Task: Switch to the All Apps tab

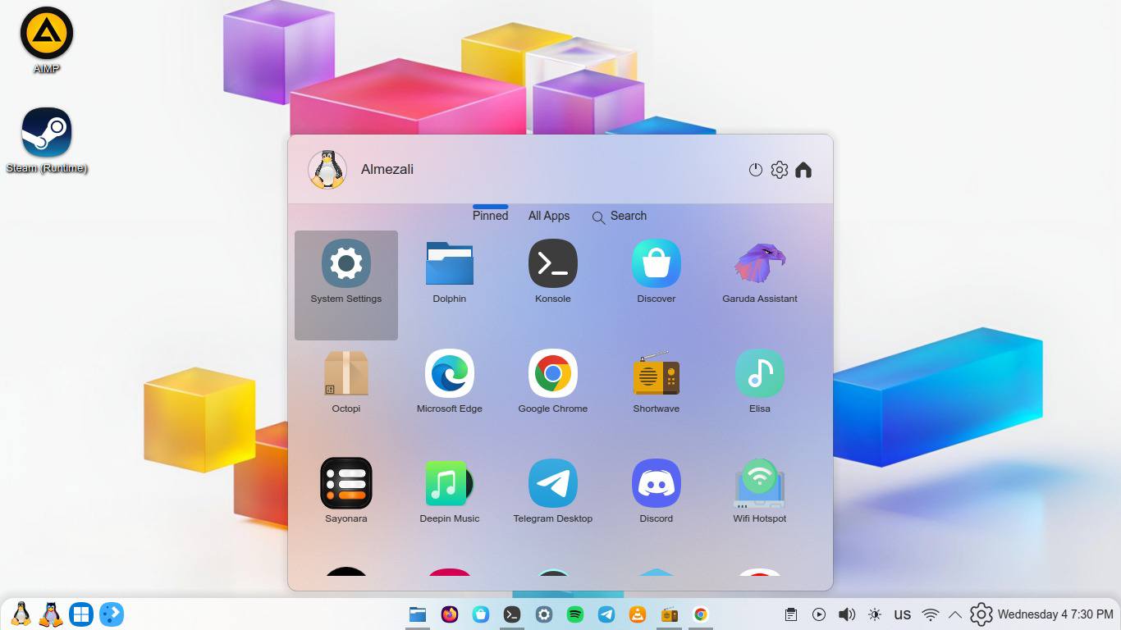Action: click(x=549, y=216)
